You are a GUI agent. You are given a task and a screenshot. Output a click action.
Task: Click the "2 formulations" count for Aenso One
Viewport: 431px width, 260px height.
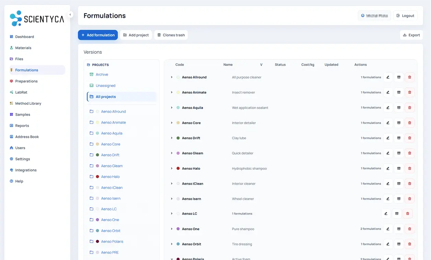pos(370,229)
